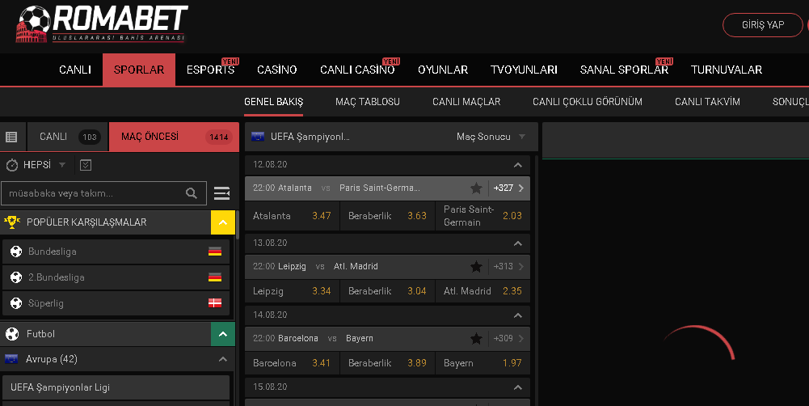Select the CANLI 103 live tab
The image size is (809, 406).
(x=68, y=137)
